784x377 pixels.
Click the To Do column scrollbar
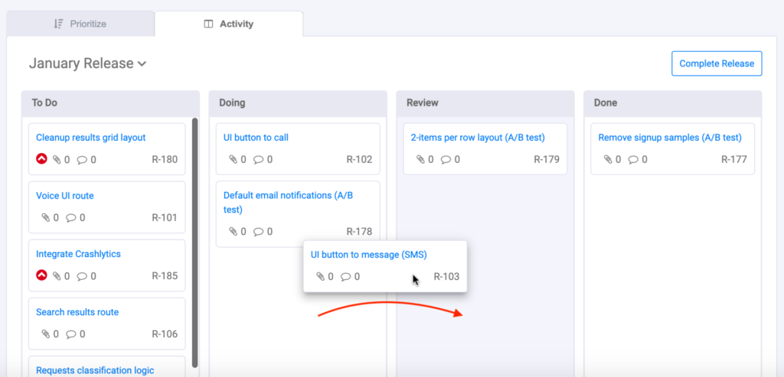(x=194, y=242)
